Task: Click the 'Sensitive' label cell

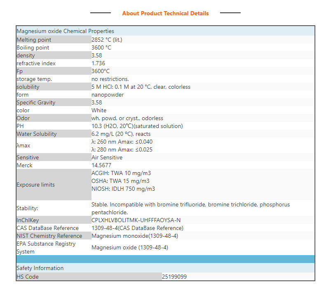Action: pos(54,158)
